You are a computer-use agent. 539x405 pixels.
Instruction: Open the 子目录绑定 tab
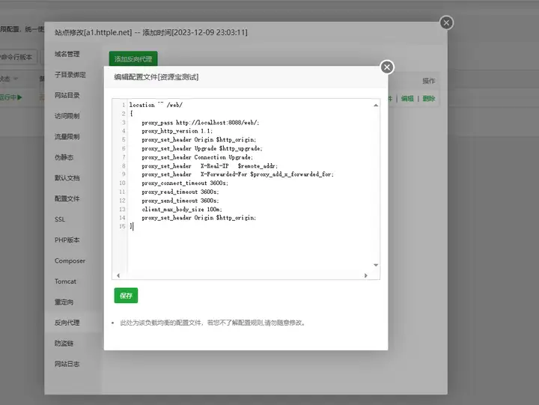70,75
